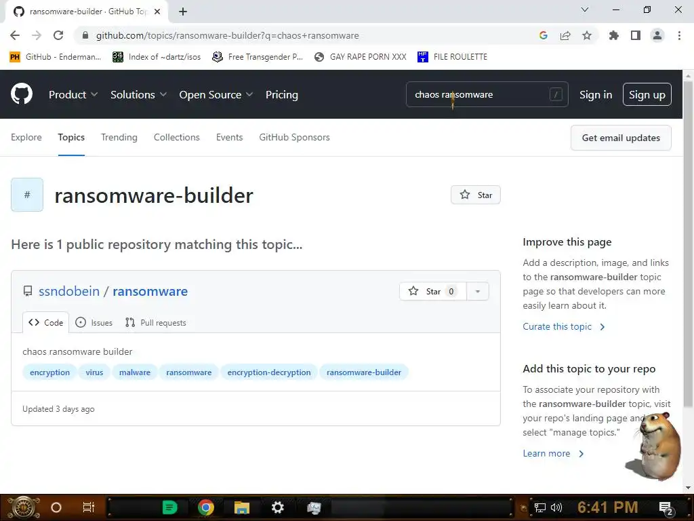Open the Chrome profile avatar

pos(657,35)
